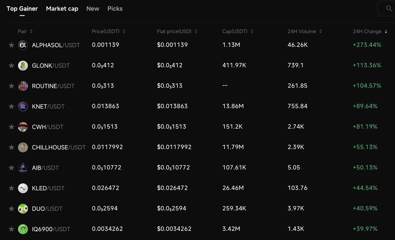
Task: Click the 755.84 volume value
Action: 298,106
